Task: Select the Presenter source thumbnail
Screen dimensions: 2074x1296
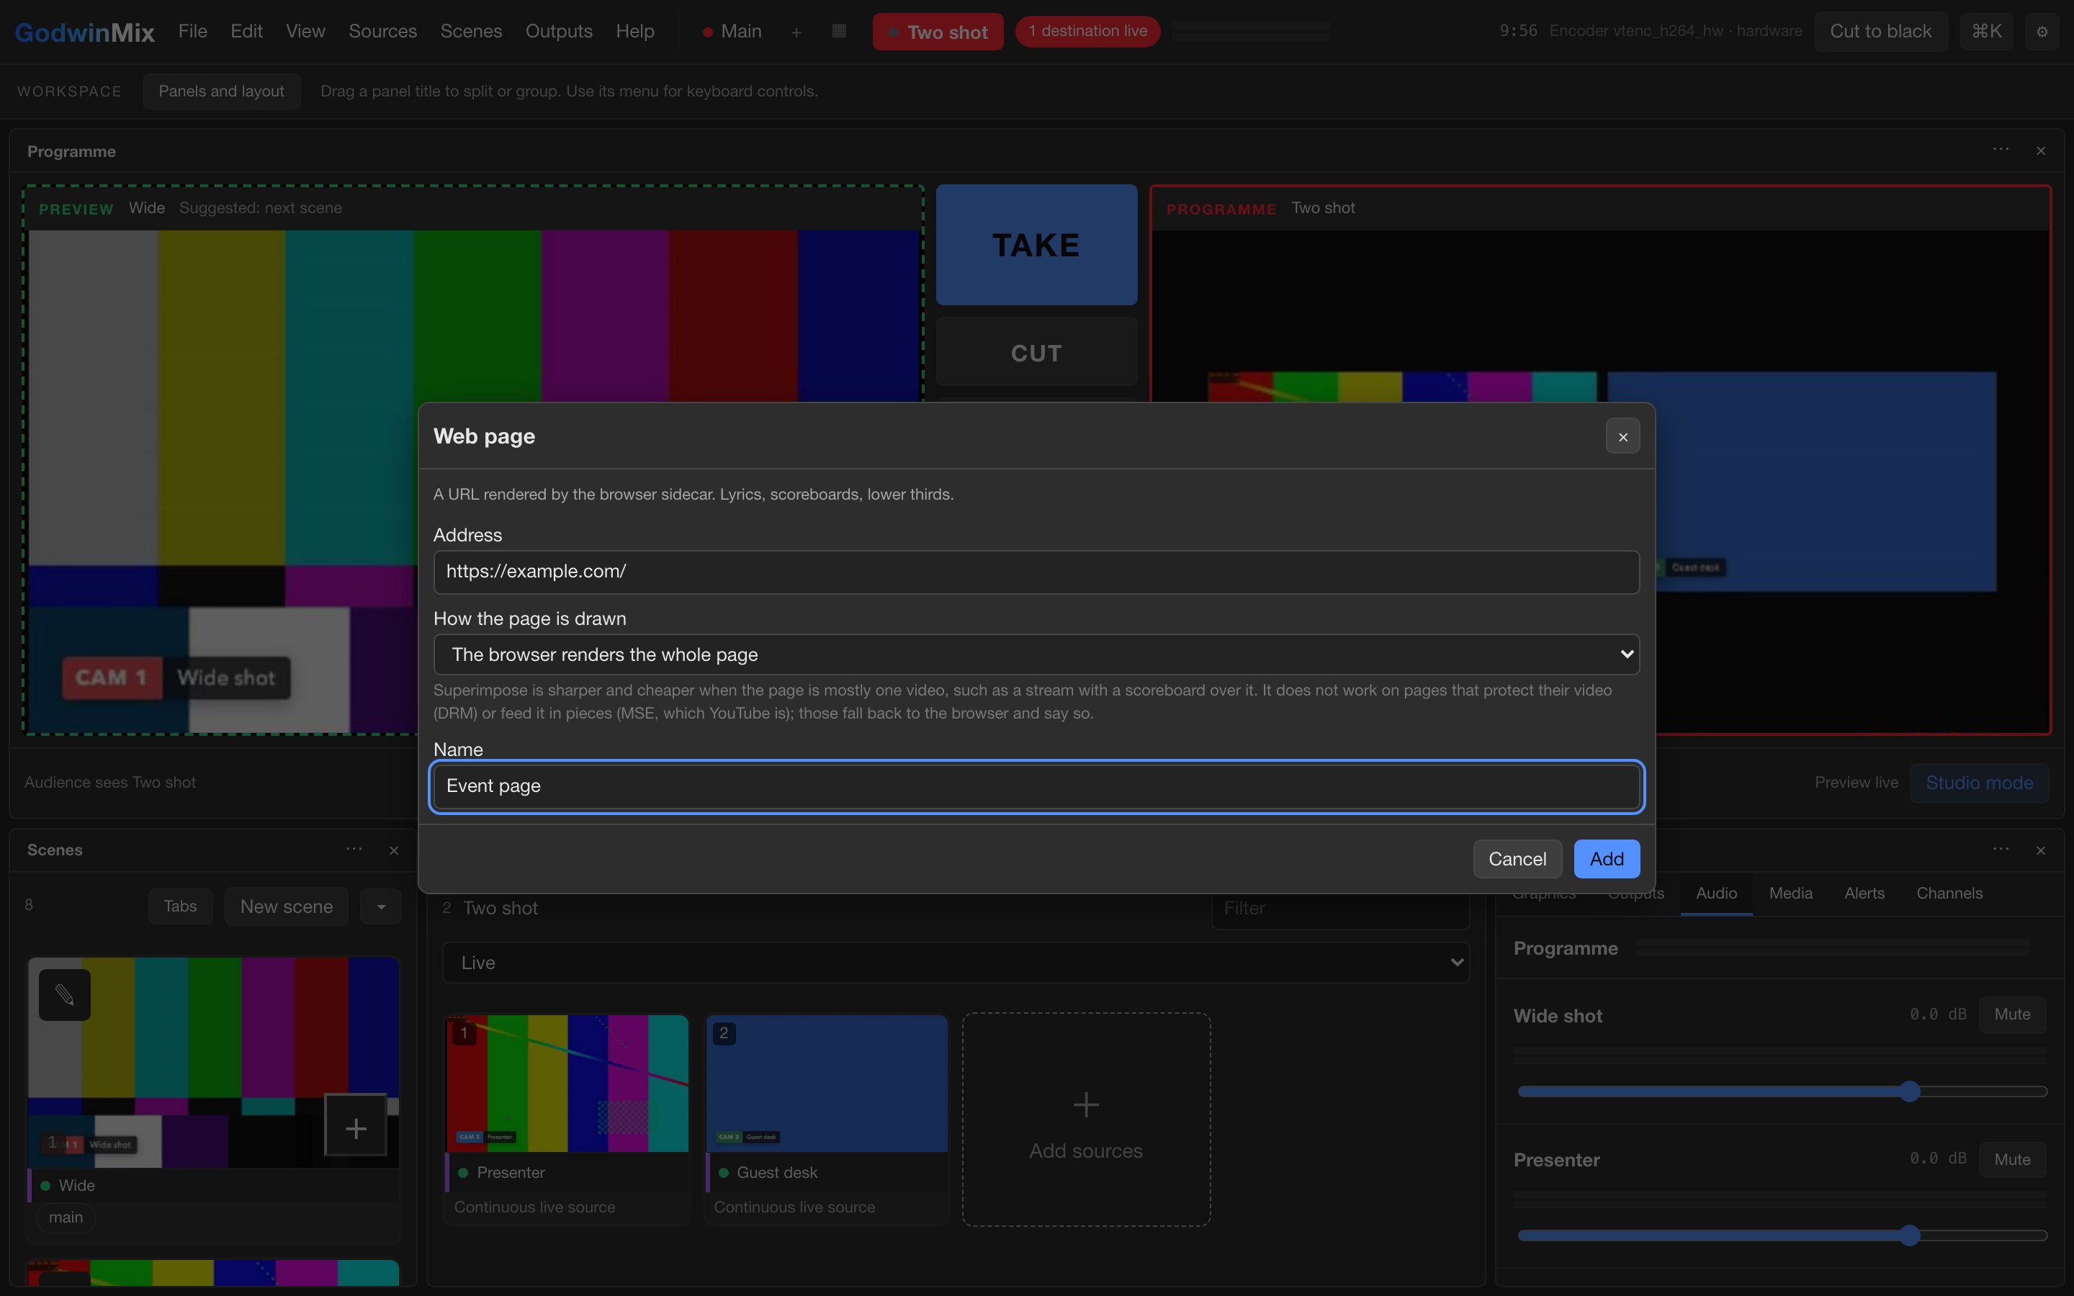Action: (x=567, y=1084)
